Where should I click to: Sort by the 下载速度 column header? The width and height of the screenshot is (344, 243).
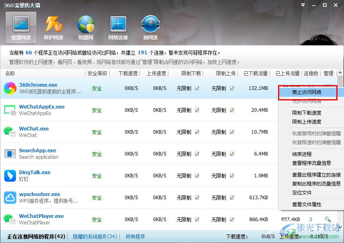click(128, 73)
